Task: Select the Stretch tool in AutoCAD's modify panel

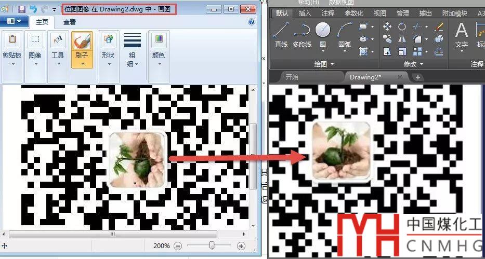Action: click(x=387, y=51)
